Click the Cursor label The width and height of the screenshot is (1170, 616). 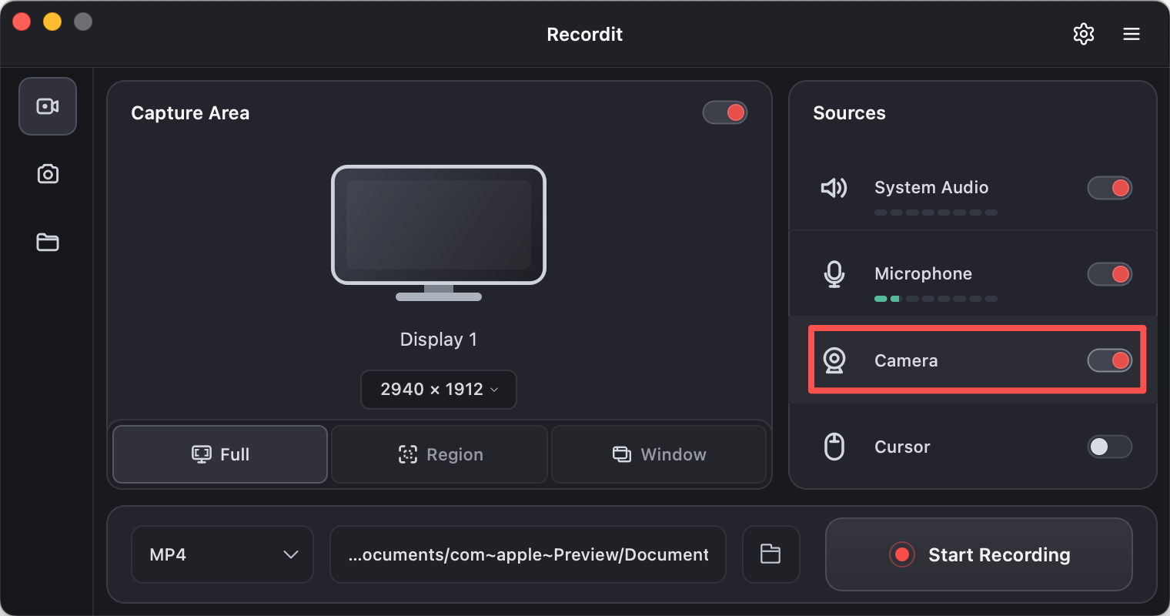[902, 447]
